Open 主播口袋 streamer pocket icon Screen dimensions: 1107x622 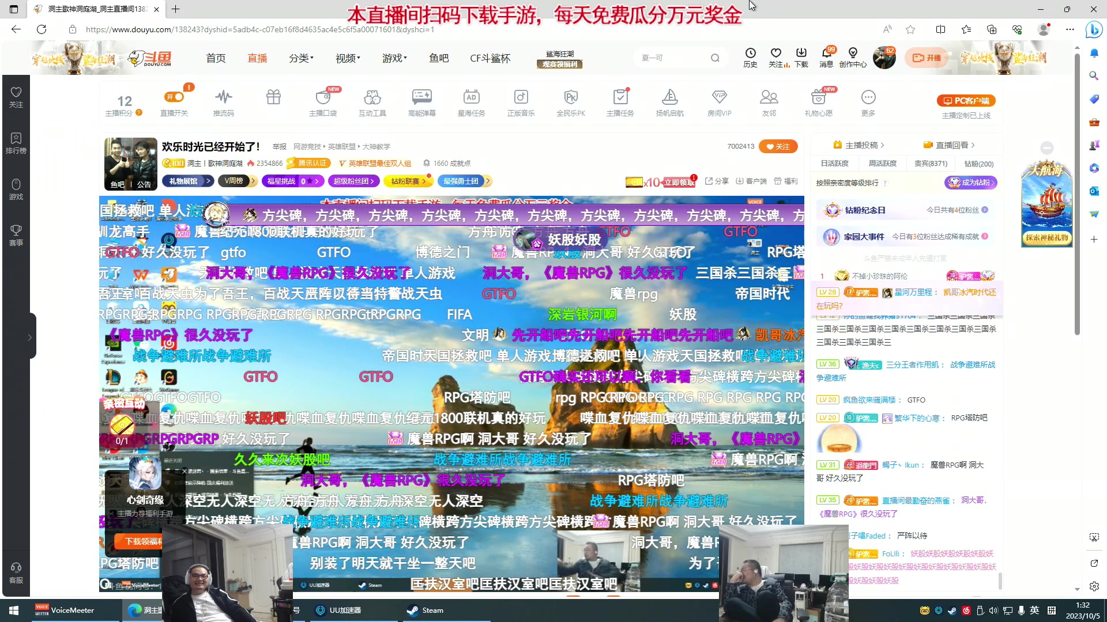tap(323, 102)
